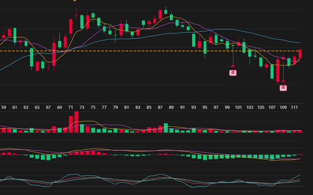Screen dimensions: 313x195
Task: Click the red arrow above the 买 label at 100
Action: pyautogui.click(x=233, y=66)
